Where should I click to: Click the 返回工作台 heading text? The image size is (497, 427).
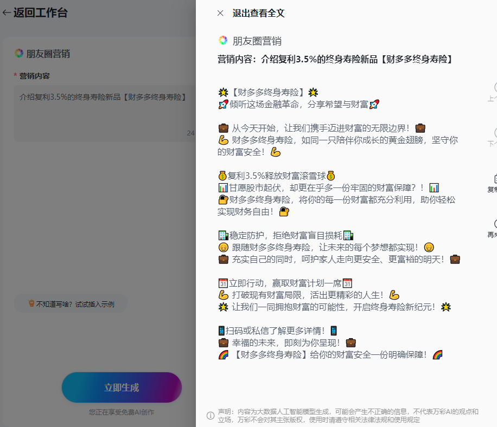coord(40,12)
